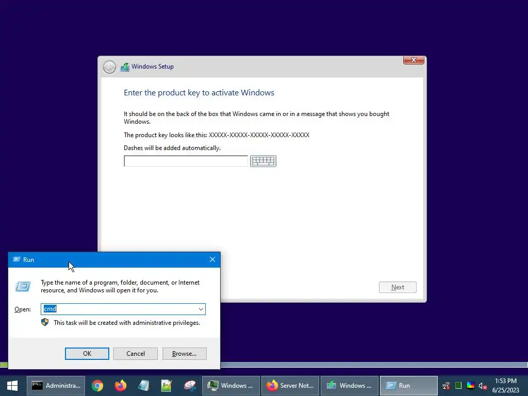This screenshot has height=396, width=528.
Task: Open the notepad-style pinned taskbar icon
Action: coord(143,386)
